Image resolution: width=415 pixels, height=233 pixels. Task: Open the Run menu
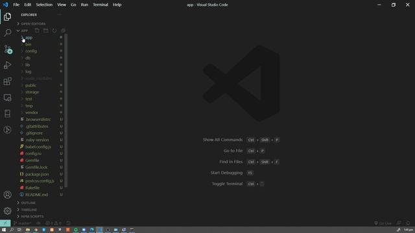point(84,5)
